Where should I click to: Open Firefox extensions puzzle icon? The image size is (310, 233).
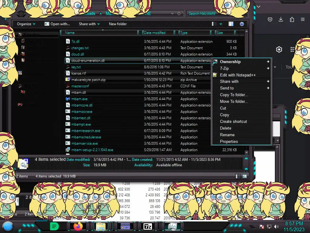292,19
